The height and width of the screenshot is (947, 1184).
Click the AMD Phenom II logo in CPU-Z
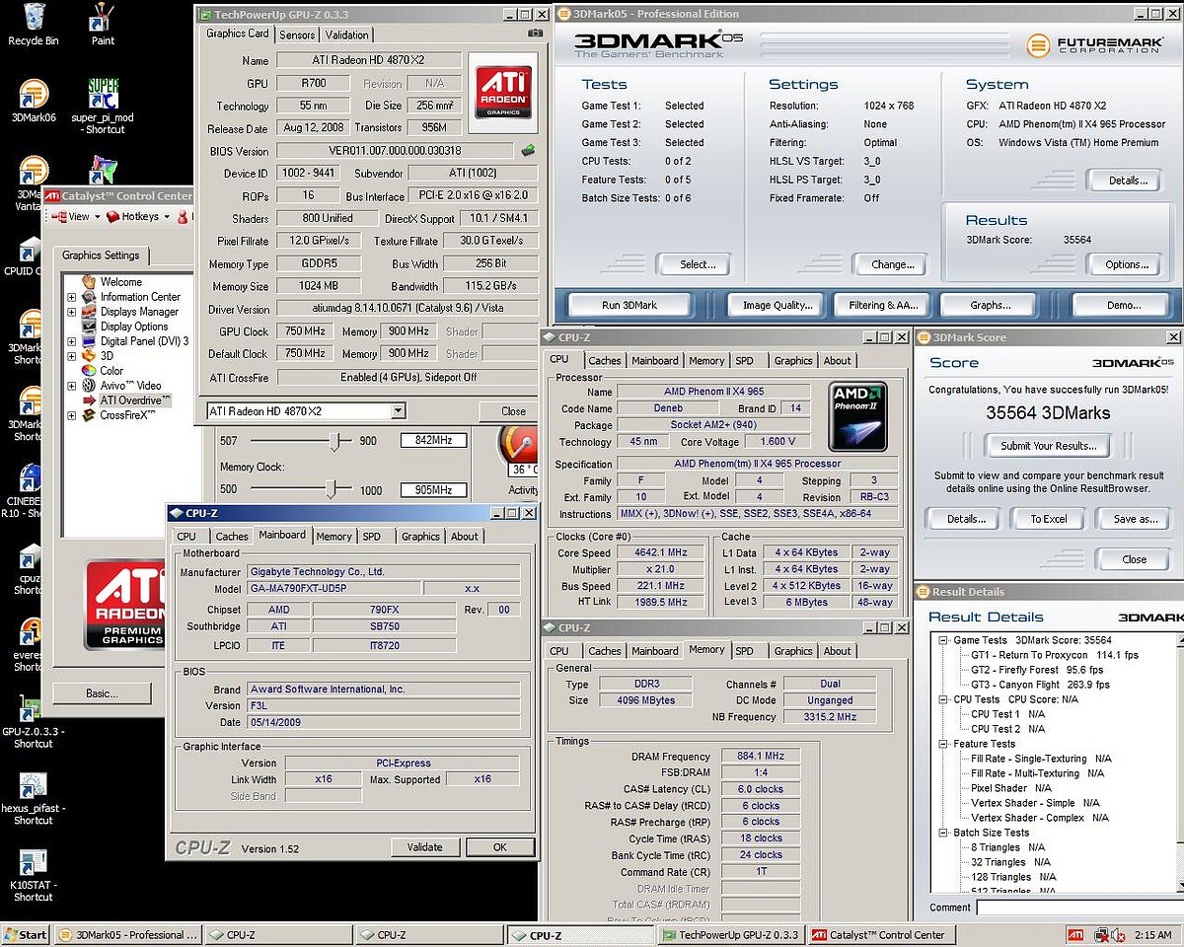coord(858,416)
